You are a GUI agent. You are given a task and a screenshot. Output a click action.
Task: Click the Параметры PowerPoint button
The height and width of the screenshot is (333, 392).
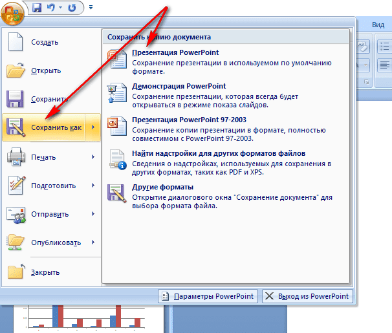208,296
